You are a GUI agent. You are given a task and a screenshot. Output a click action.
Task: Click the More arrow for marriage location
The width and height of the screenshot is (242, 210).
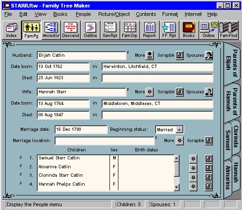(180, 141)
